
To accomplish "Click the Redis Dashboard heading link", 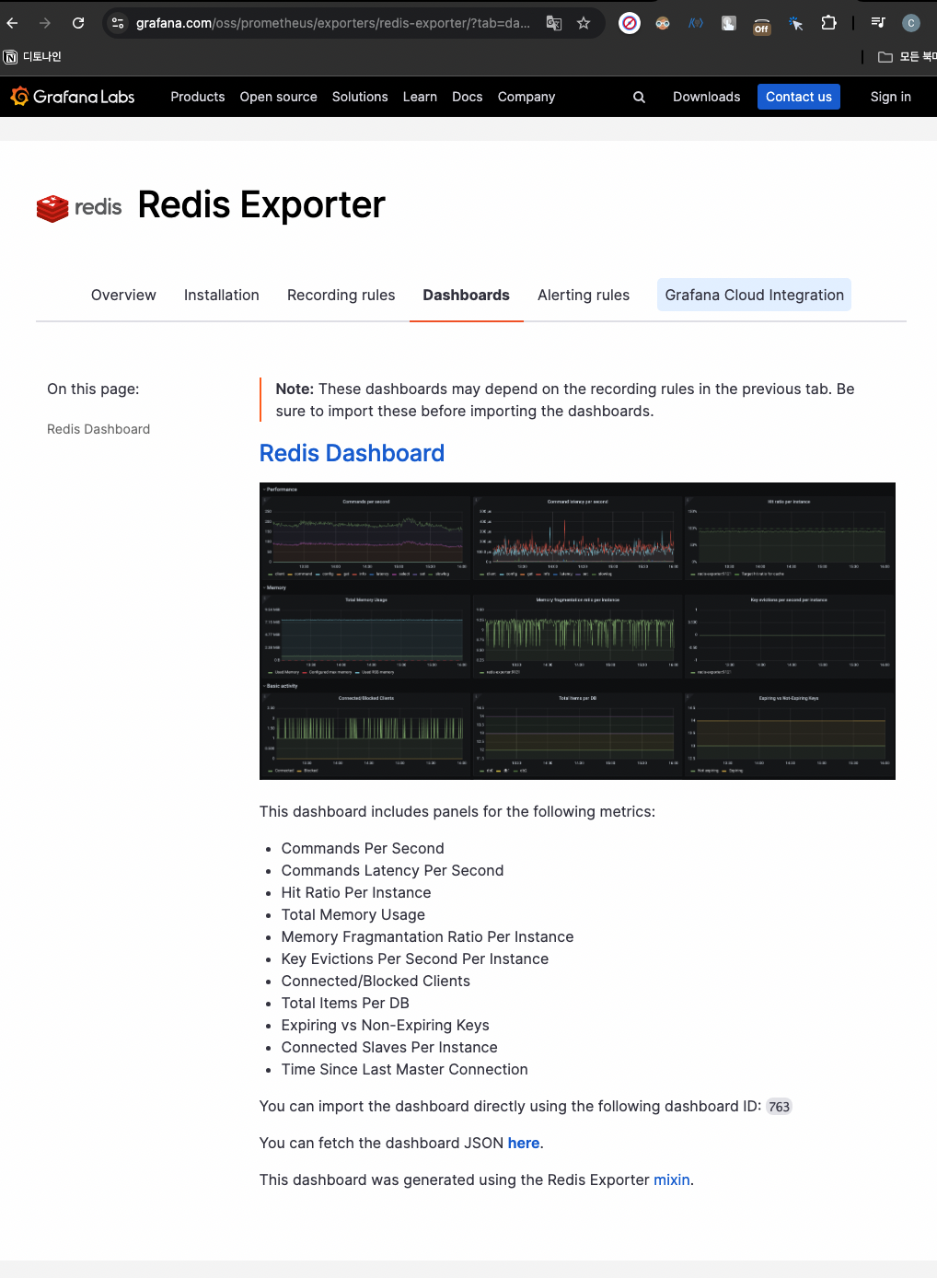I will (x=353, y=453).
